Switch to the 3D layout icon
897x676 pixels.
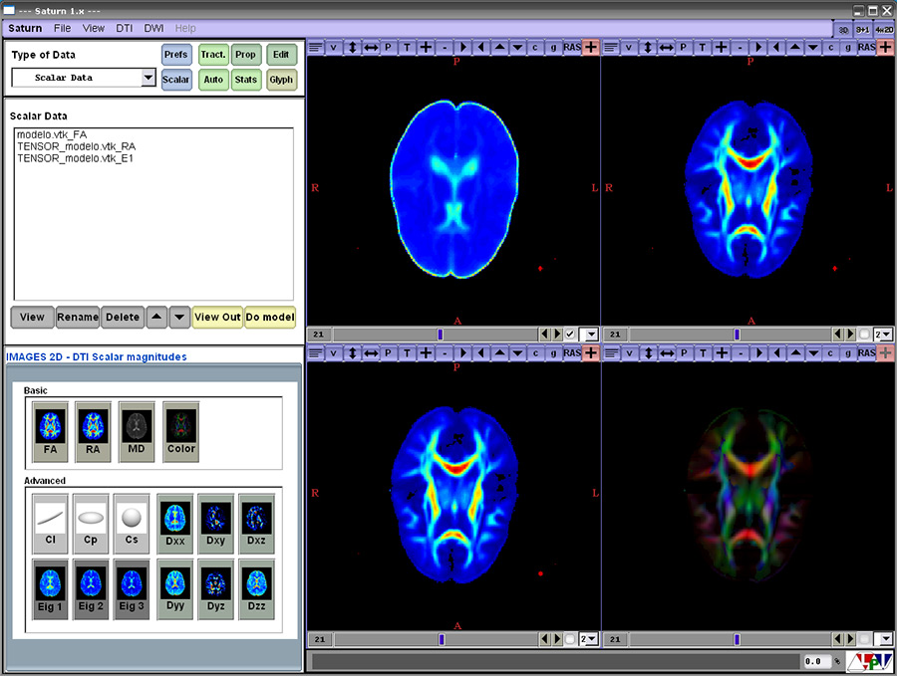[843, 30]
